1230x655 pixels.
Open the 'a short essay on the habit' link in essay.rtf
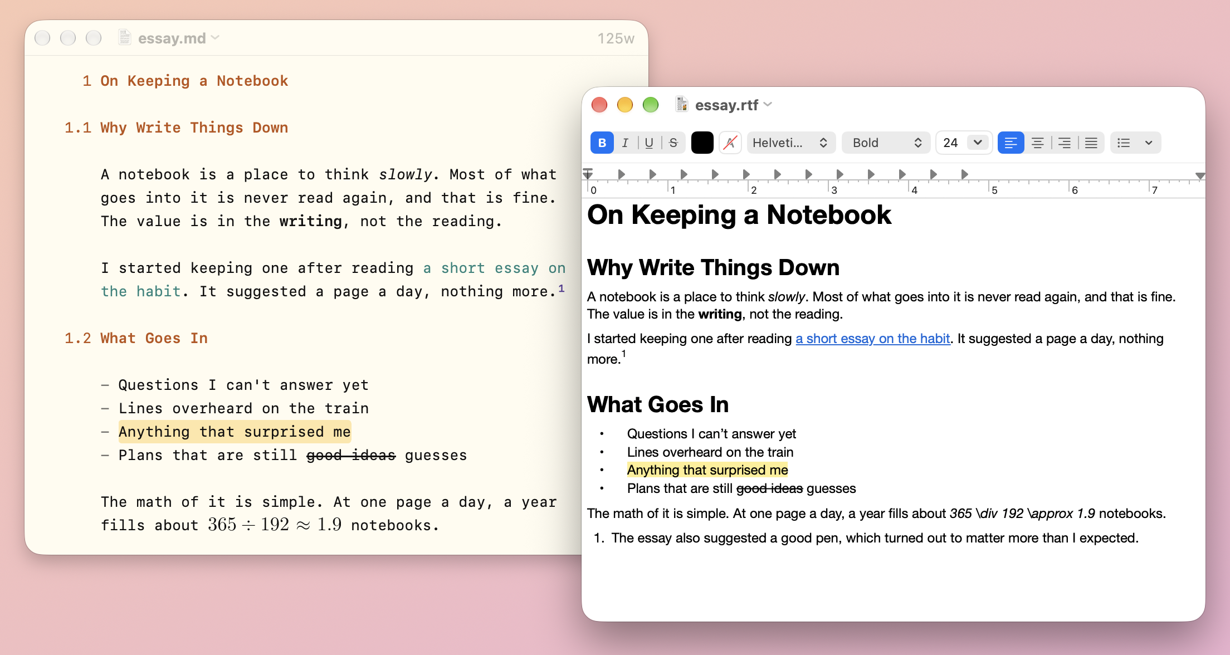(872, 339)
